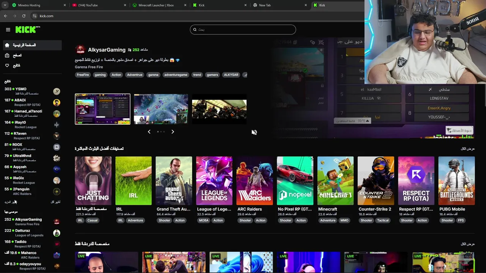The height and width of the screenshot is (273, 486).
Task: Open Garena Free Fire category link
Action: click(x=89, y=67)
